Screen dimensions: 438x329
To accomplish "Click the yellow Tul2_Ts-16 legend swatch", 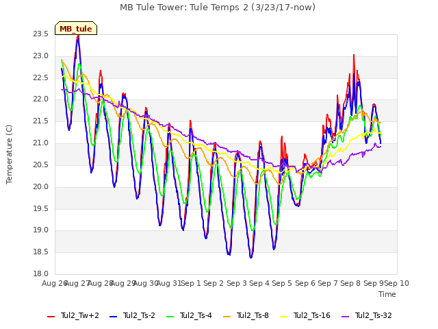I will pos(283,317).
